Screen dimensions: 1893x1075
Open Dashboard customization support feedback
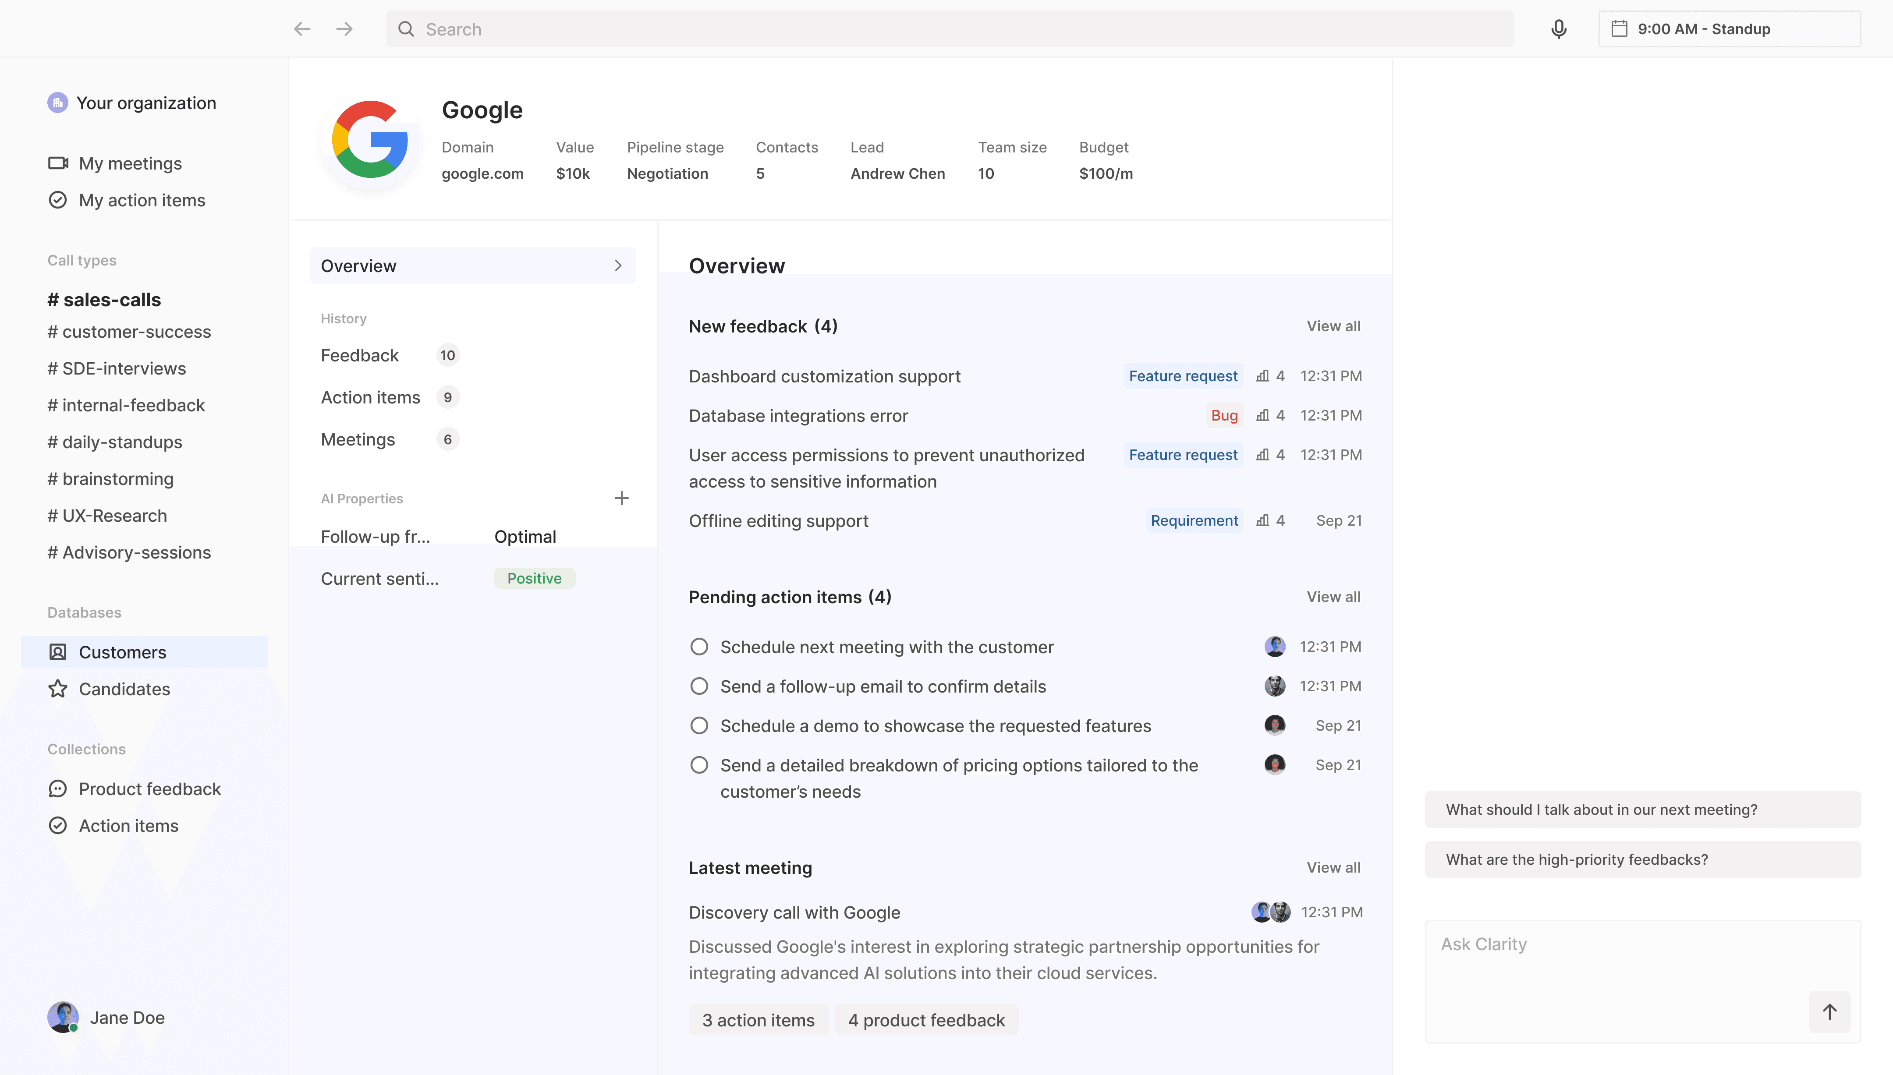pyautogui.click(x=824, y=377)
